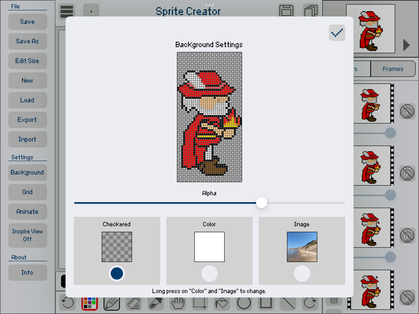Play the animation preview arrow
Image resolution: width=419 pixels, height=314 pixels.
(x=406, y=45)
